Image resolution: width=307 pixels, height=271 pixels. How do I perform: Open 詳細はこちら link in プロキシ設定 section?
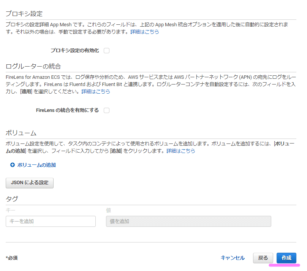coord(145,32)
